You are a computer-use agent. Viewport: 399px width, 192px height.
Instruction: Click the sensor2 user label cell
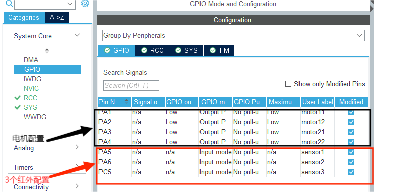point(318,162)
